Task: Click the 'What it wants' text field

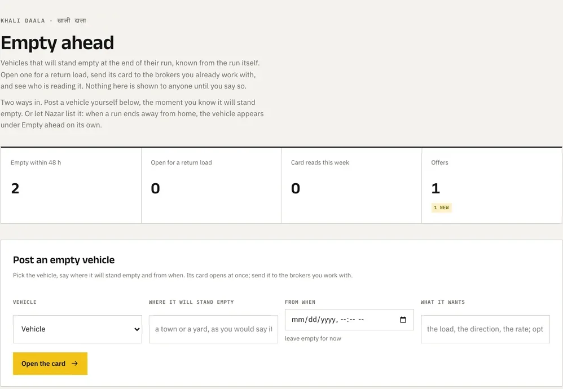Action: [485, 329]
